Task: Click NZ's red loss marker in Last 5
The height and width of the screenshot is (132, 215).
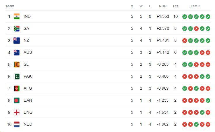Action: (x=185, y=41)
